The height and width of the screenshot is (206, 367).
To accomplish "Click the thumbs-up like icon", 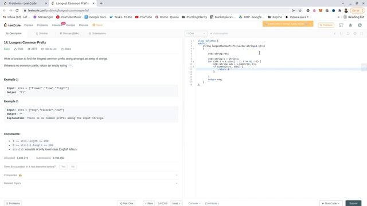I will tap(15, 49).
